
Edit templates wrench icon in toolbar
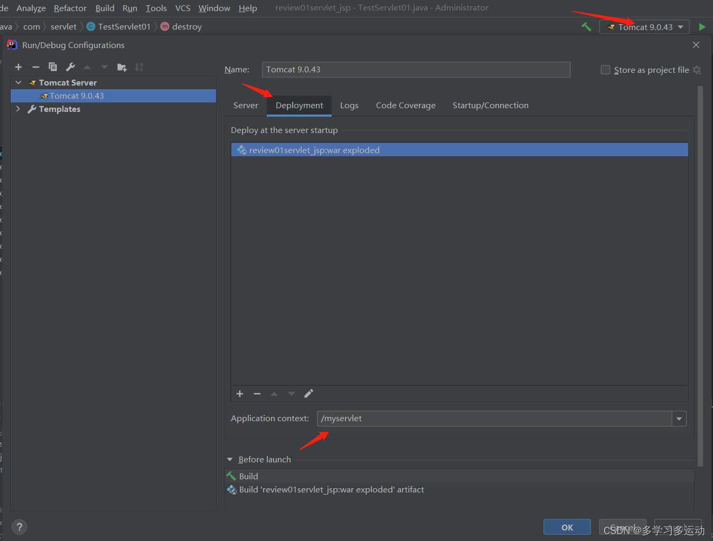tap(70, 67)
